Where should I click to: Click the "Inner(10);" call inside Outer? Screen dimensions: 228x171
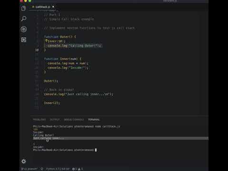pyautogui.click(x=56, y=41)
